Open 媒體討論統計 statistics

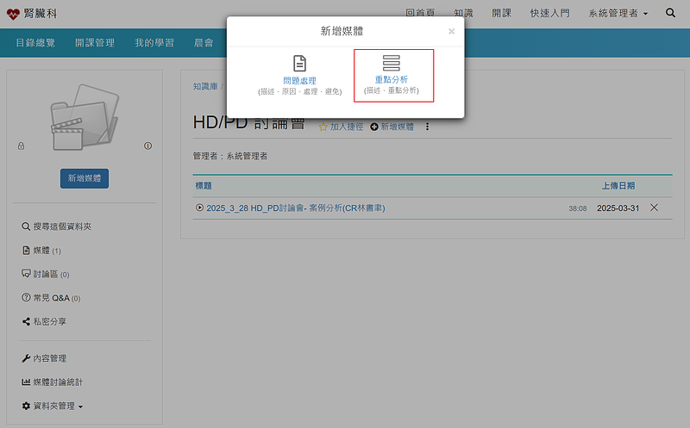(x=58, y=381)
